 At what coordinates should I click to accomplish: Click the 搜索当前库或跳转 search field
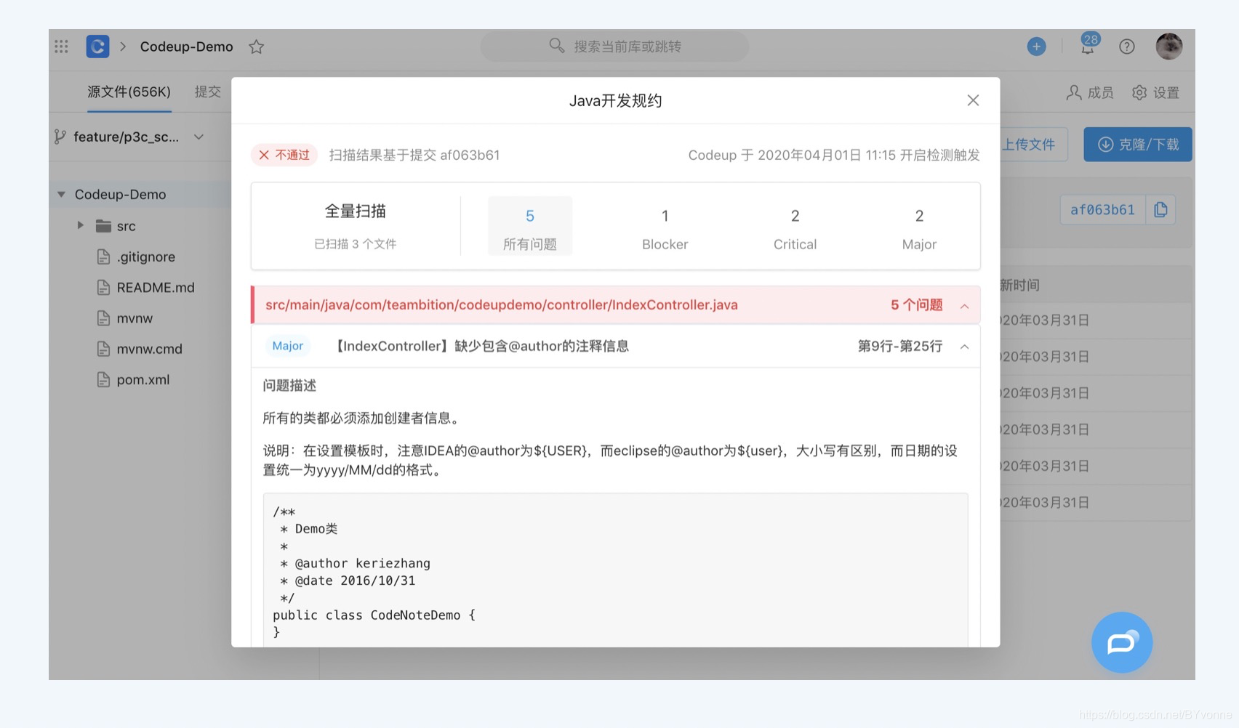[614, 46]
